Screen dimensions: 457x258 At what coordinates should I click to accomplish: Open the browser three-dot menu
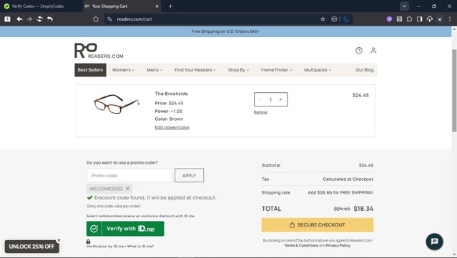click(450, 19)
